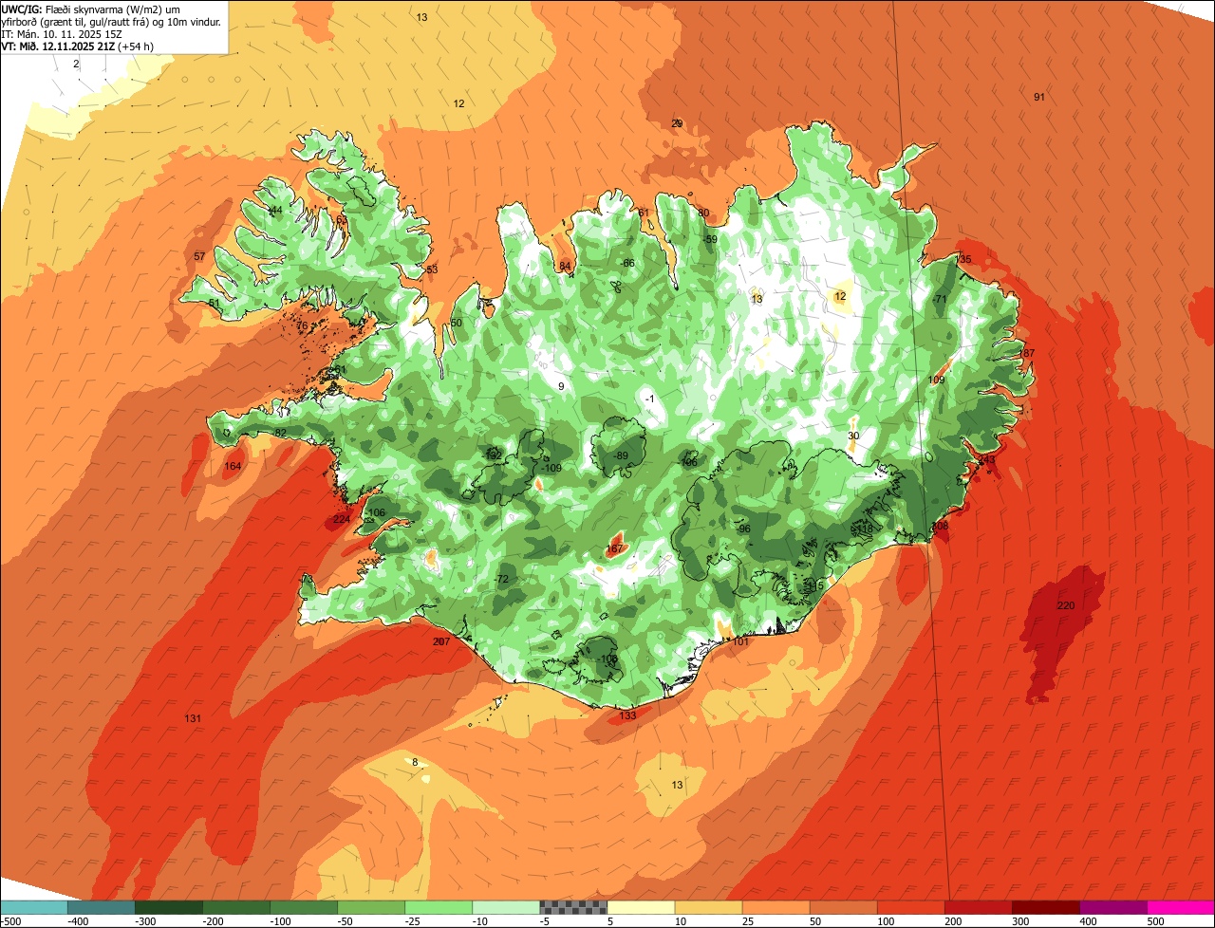Click the -500 label on the legend
Viewport: 1215px width, 928px height.
pyautogui.click(x=10, y=921)
